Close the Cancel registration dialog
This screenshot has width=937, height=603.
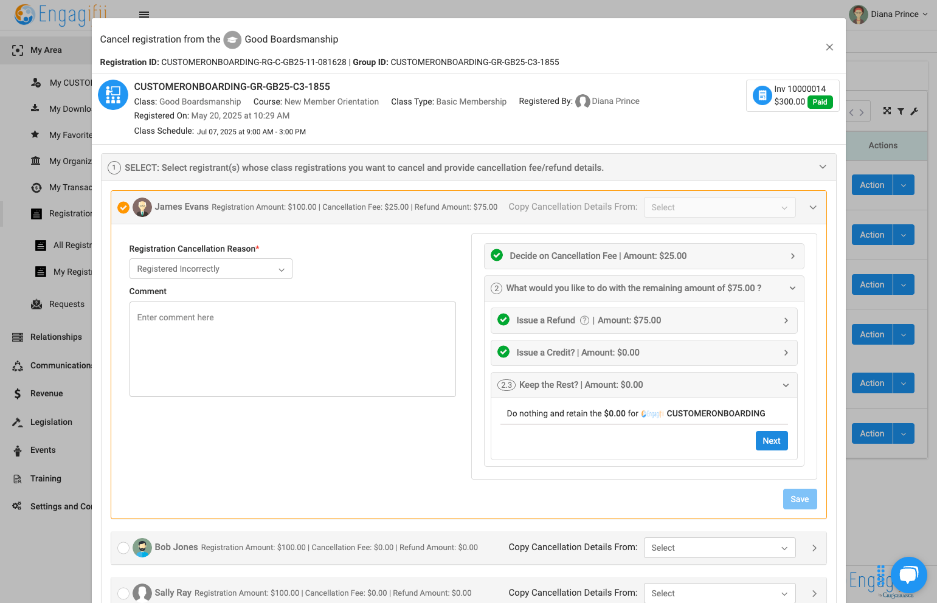coord(829,47)
